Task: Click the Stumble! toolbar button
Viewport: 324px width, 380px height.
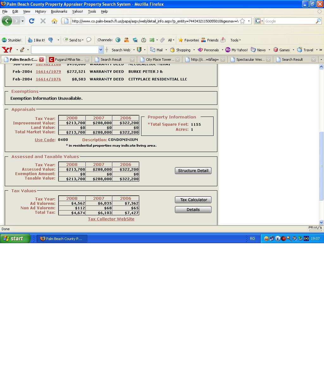Action: (12, 40)
